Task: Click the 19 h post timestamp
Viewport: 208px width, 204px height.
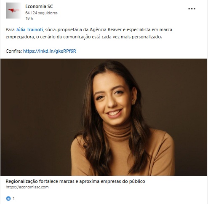Action: tap(29, 19)
